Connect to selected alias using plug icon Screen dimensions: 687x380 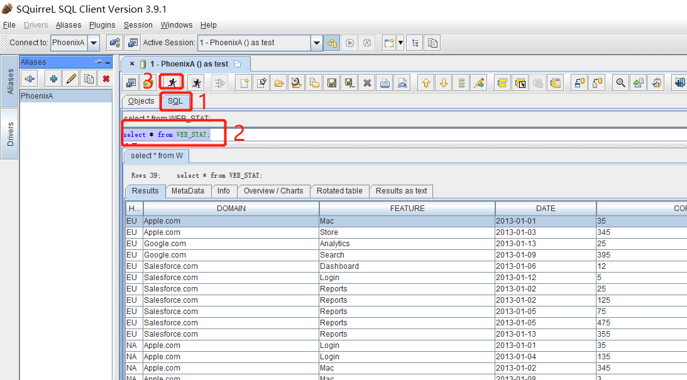[30, 79]
